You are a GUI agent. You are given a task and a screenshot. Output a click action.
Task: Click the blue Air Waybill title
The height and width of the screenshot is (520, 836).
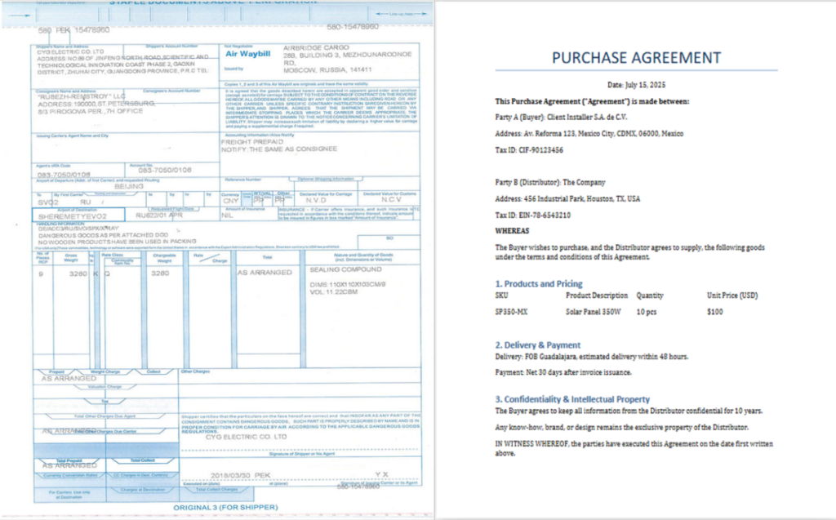(x=247, y=54)
